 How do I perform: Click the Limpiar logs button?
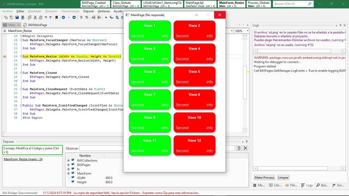point(283,178)
